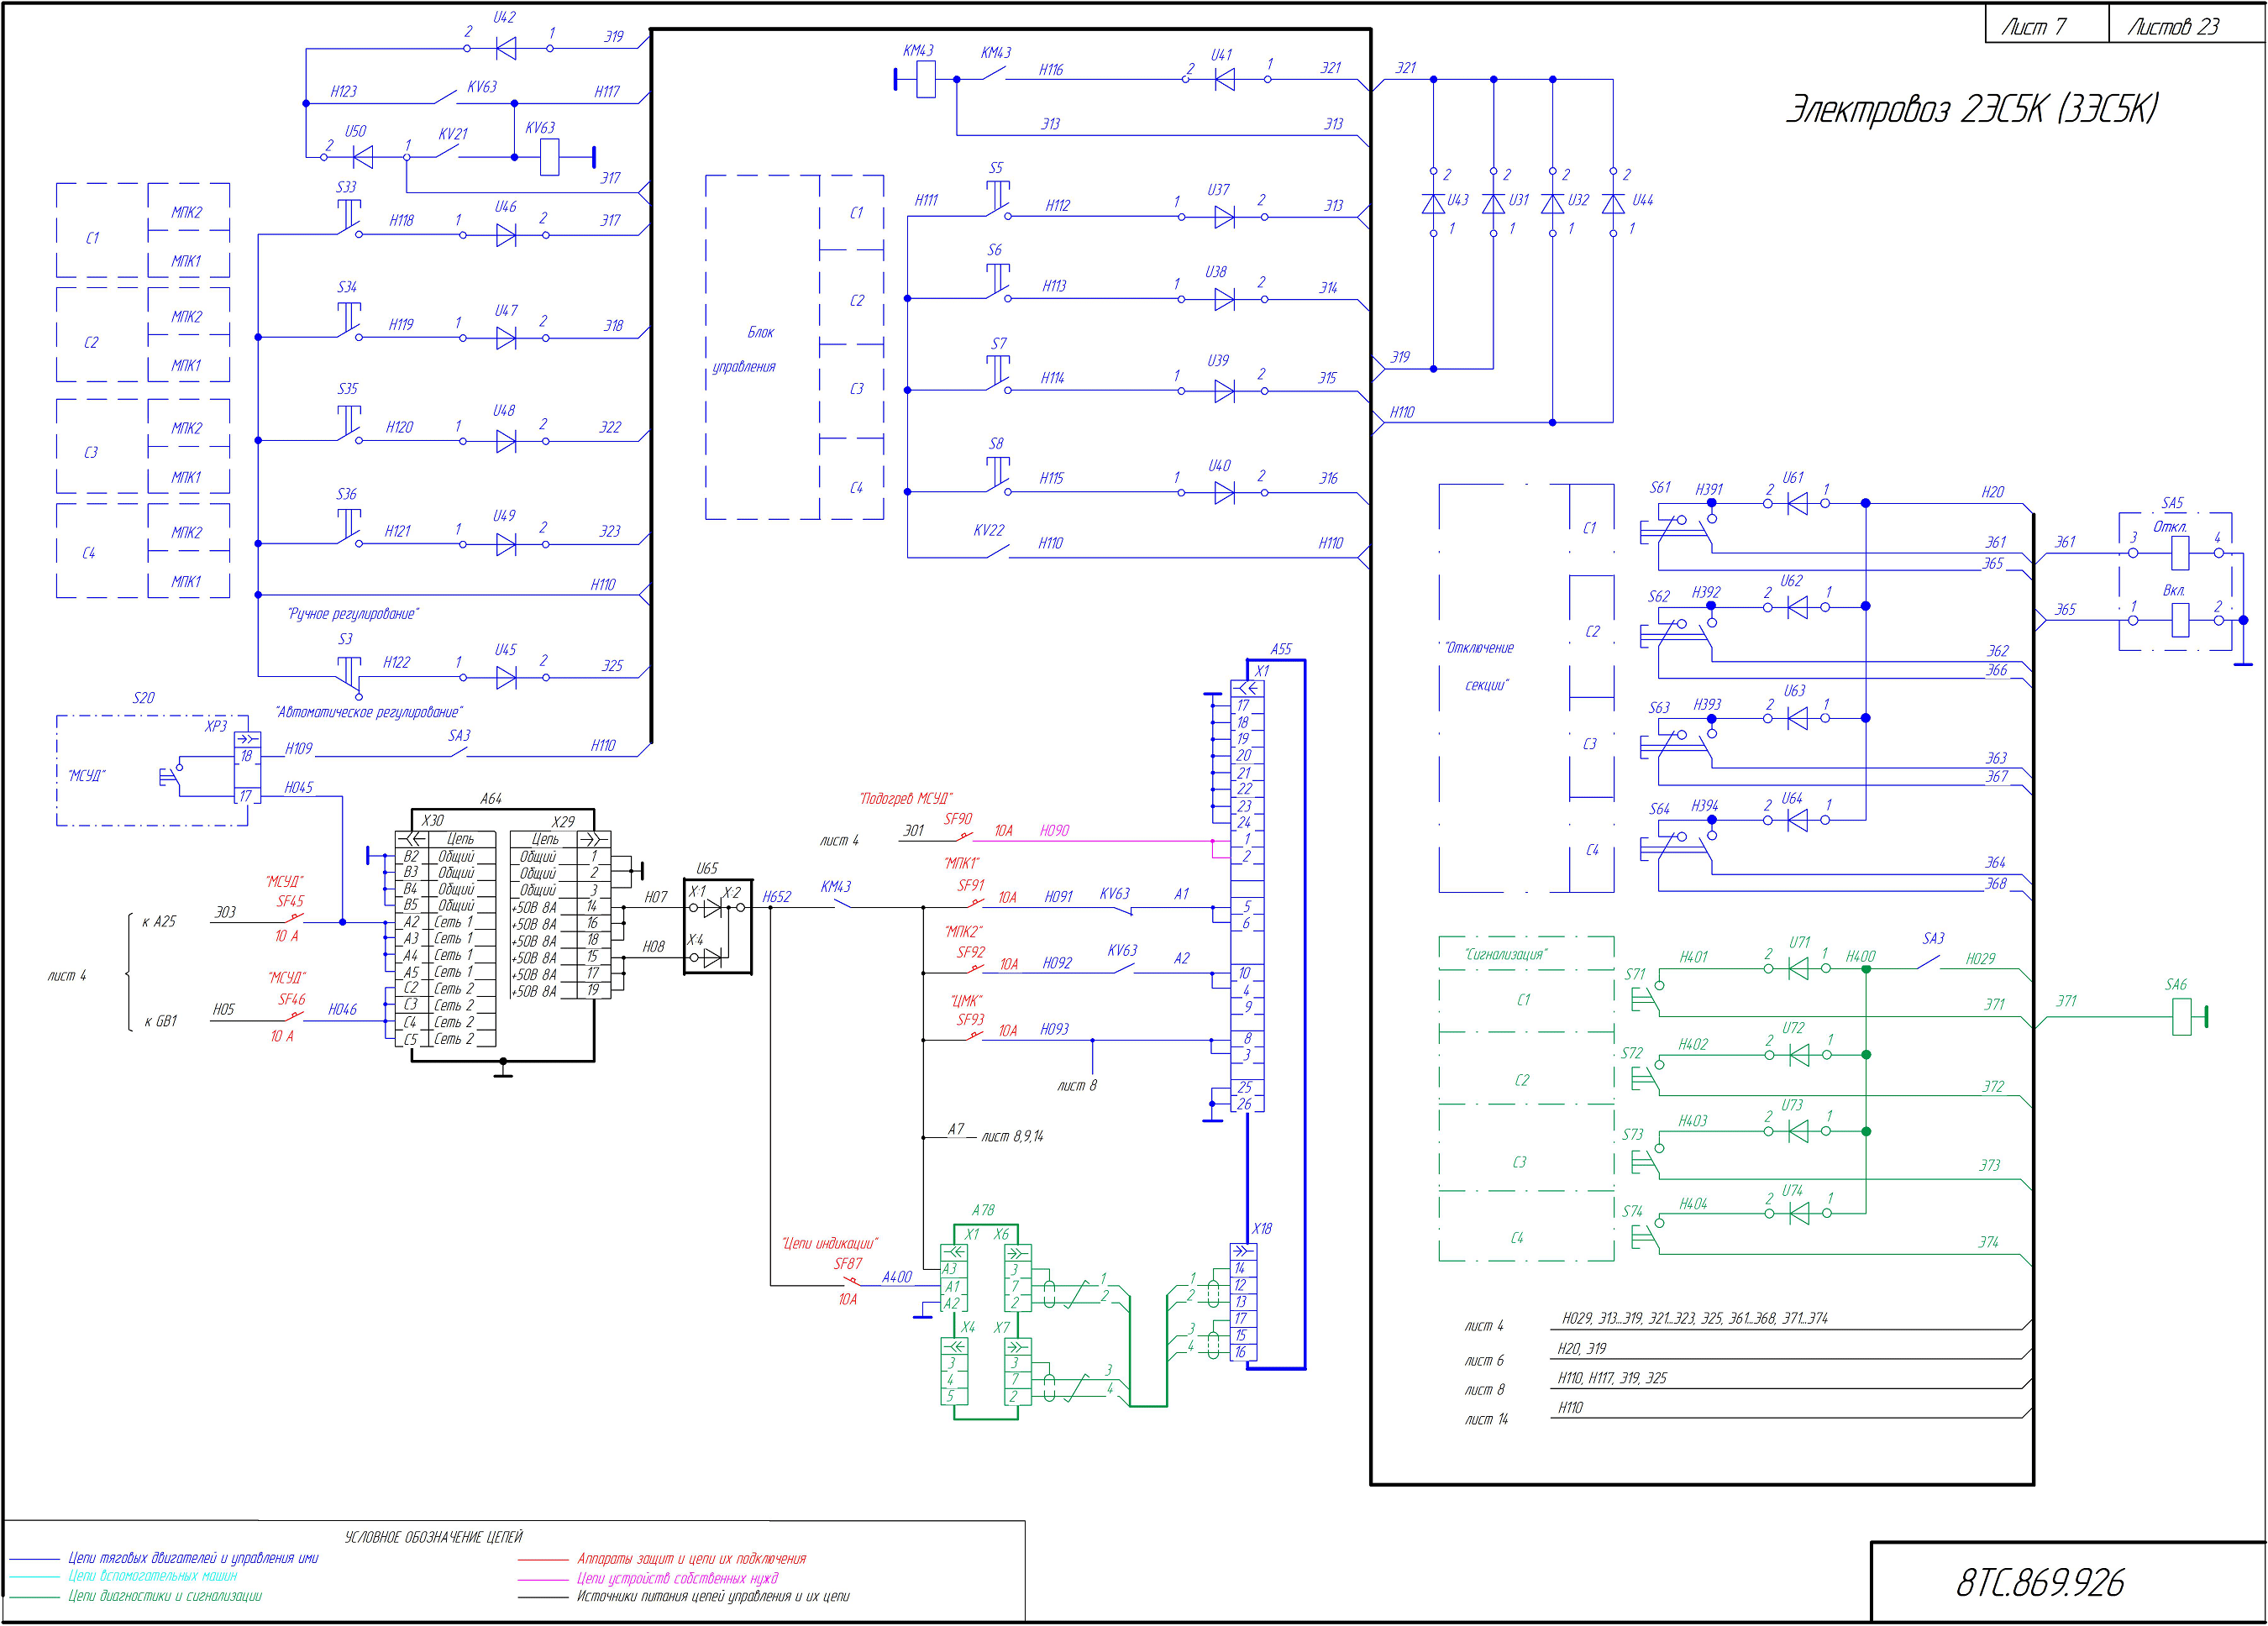The height and width of the screenshot is (1626, 2268).
Task: Click the red "Подогрев МСУД" label
Action: [x=906, y=798]
